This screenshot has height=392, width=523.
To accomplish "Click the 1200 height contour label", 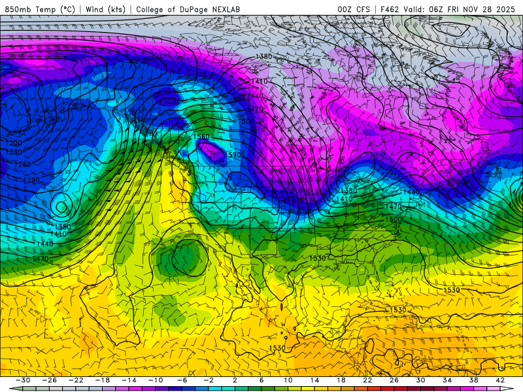I will tap(14, 143).
